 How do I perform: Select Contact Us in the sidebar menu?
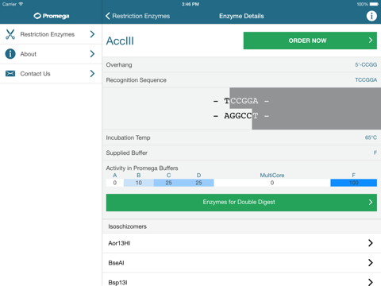(51, 73)
